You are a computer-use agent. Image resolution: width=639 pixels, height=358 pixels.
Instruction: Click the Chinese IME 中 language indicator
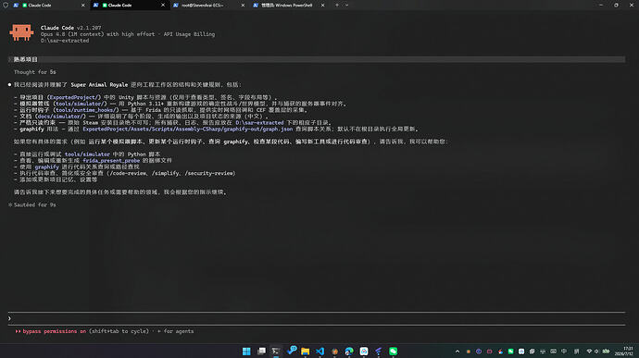[564, 352]
